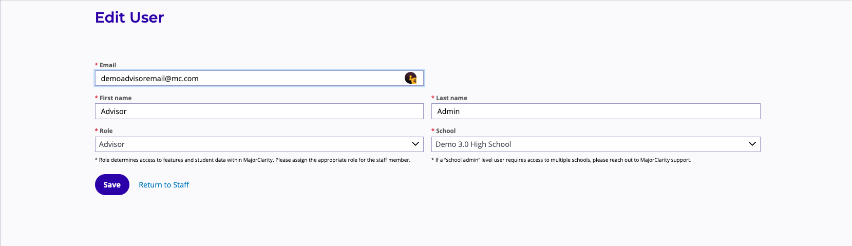Screen dimensions: 852x246
Task: Click the School dropdown chevron arrow
Action: tap(752, 144)
